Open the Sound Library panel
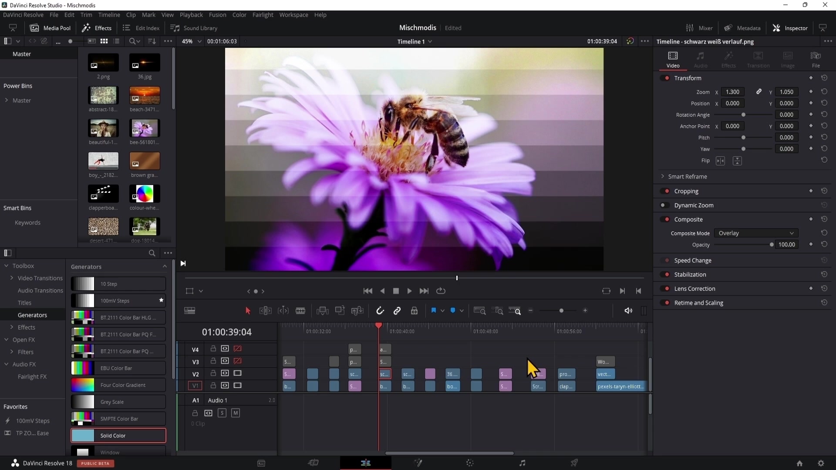836x470 pixels. pos(194,28)
